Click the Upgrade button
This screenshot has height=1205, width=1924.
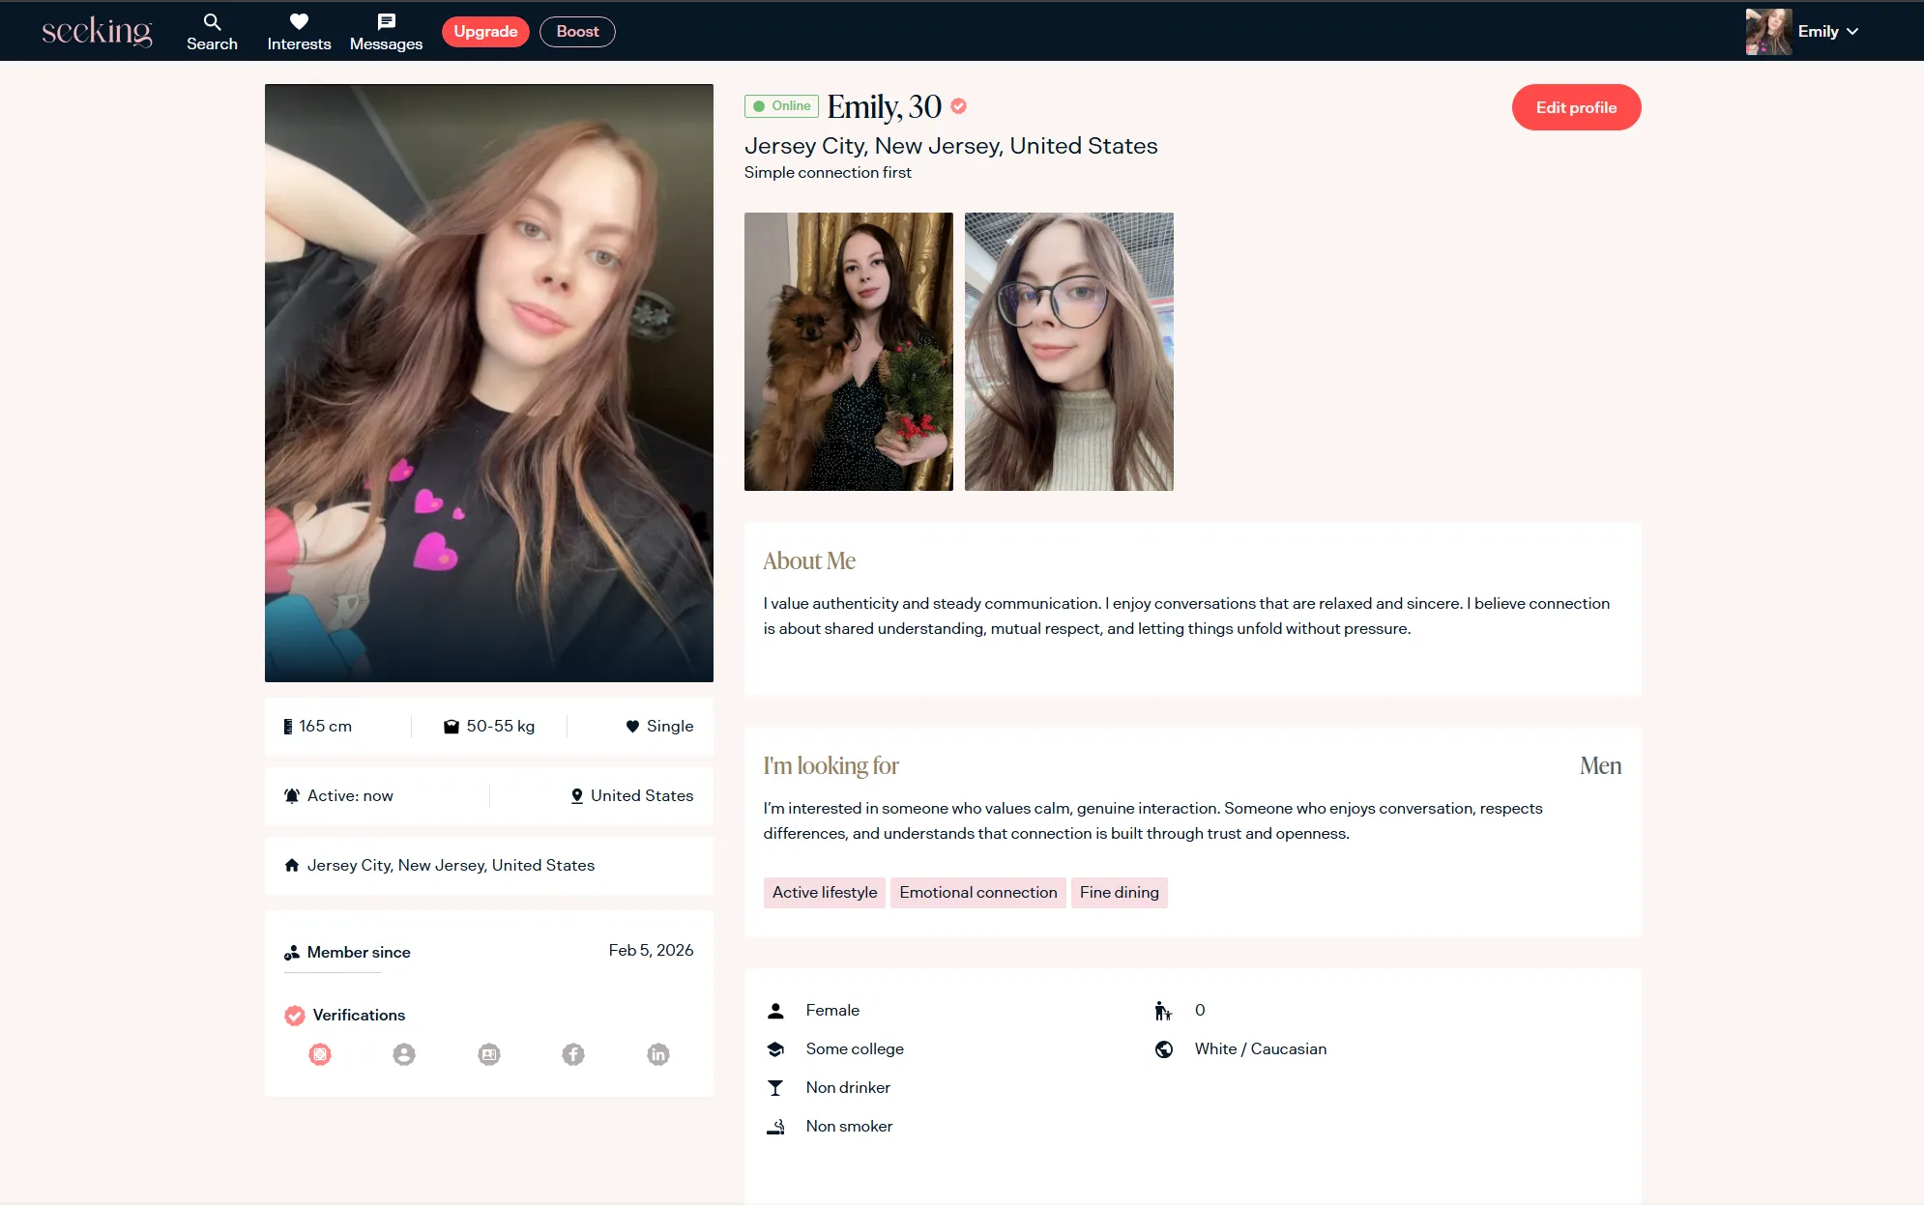click(485, 32)
